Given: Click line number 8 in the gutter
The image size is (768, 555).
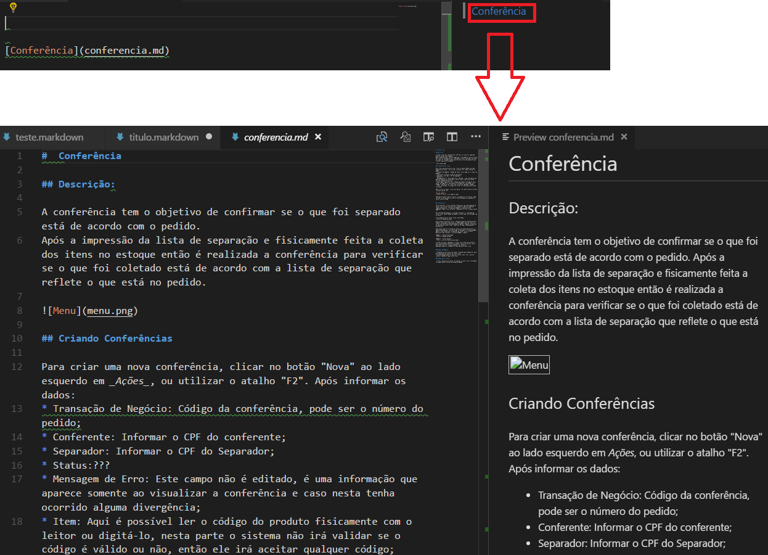Looking at the screenshot, I should point(20,310).
